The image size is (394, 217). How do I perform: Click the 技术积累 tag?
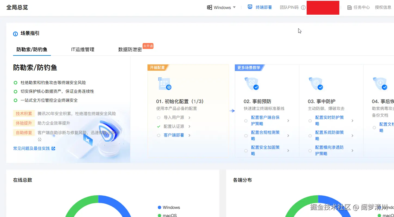pyautogui.click(x=24, y=114)
